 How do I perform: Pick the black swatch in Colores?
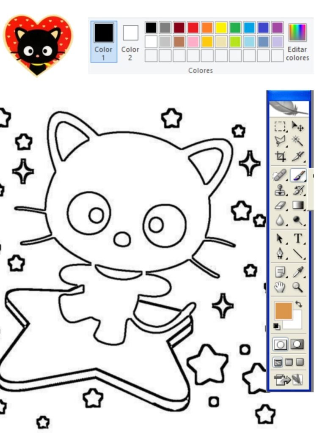151,27
